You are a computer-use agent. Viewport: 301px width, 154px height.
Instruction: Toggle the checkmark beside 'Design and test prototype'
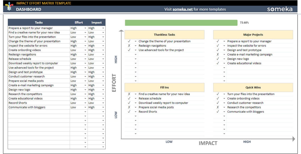coord(218,50)
